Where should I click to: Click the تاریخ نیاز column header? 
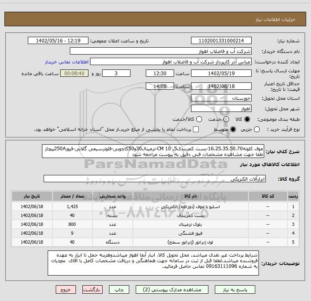click(x=32, y=196)
